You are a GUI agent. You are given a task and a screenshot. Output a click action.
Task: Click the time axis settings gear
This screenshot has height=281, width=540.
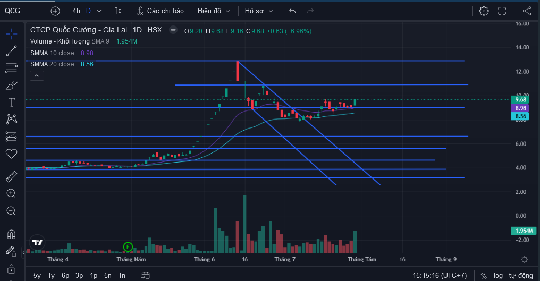524,260
